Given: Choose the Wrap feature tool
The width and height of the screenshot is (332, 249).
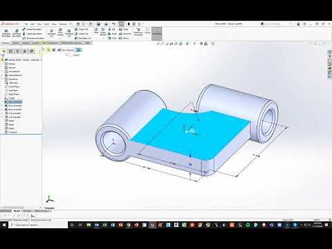Looking at the screenshot, I should (124, 29).
